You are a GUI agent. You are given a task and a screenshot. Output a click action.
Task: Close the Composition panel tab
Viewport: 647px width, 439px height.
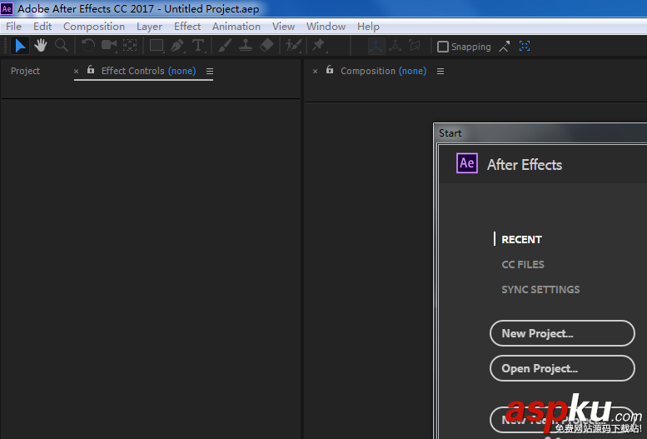316,72
